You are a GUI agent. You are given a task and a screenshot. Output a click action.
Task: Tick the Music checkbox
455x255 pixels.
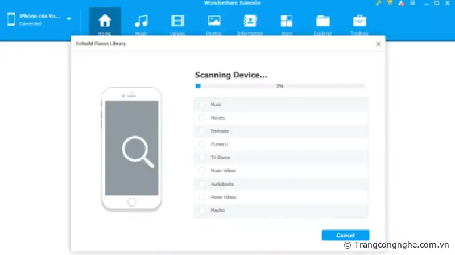tap(201, 105)
